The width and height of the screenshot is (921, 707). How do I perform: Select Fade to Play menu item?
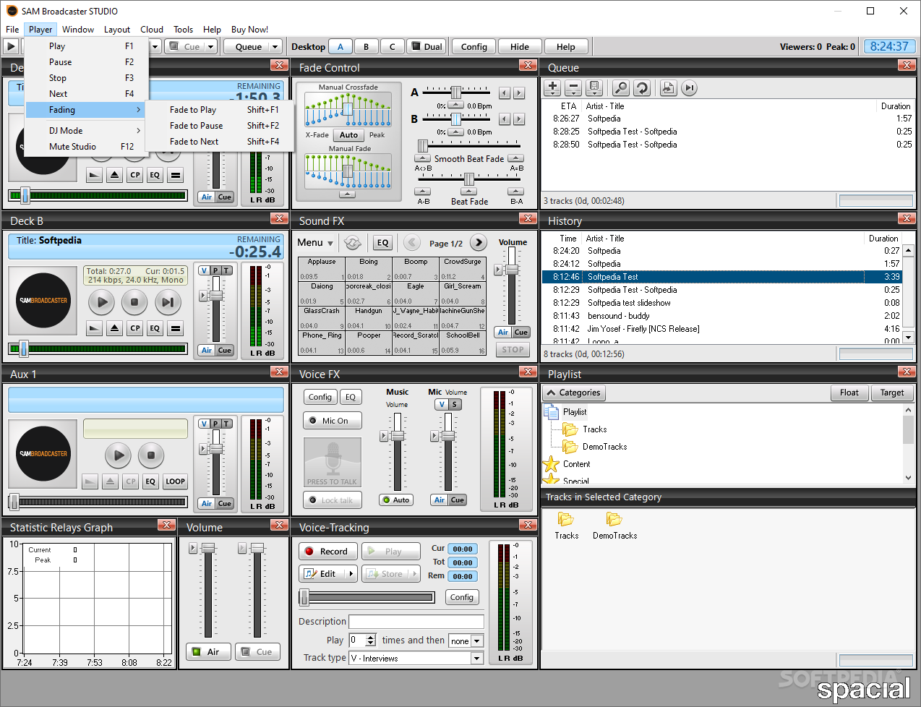220,110
